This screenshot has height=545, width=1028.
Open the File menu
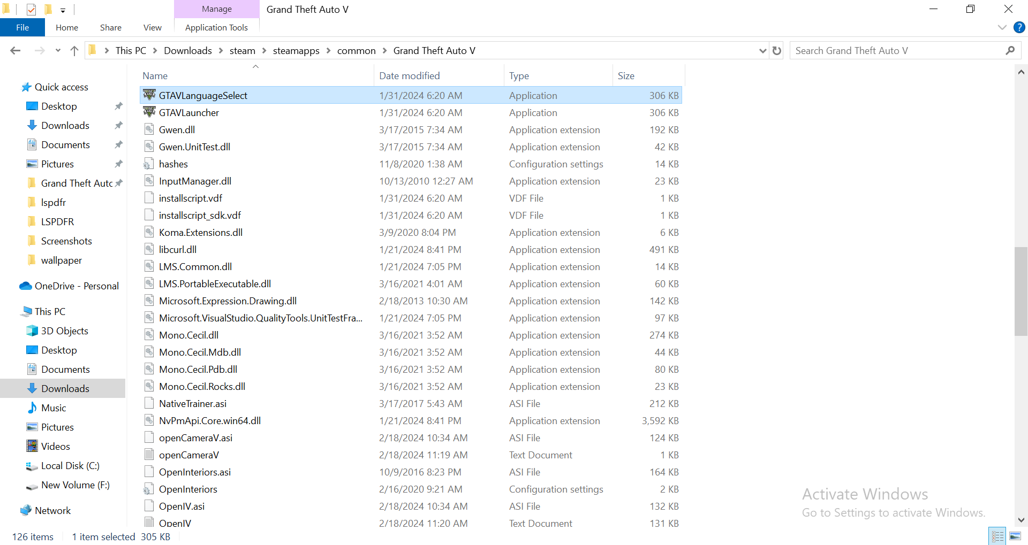pyautogui.click(x=22, y=27)
